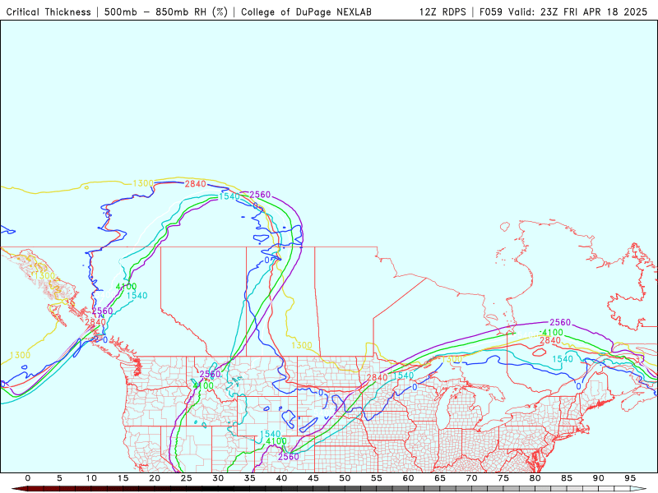Click yellow 1300 label north of Lake Superior
The width and height of the screenshot is (658, 493).
click(452, 359)
